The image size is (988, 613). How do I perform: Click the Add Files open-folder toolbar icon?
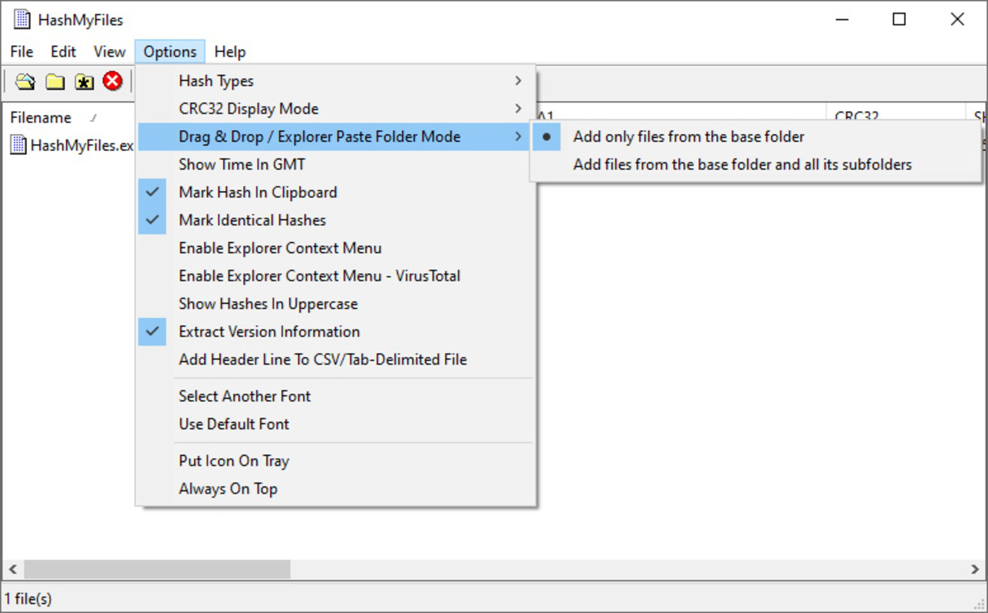(x=25, y=81)
